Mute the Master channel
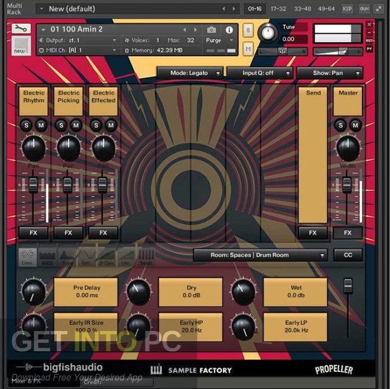This screenshot has width=390, height=389. pos(355,125)
